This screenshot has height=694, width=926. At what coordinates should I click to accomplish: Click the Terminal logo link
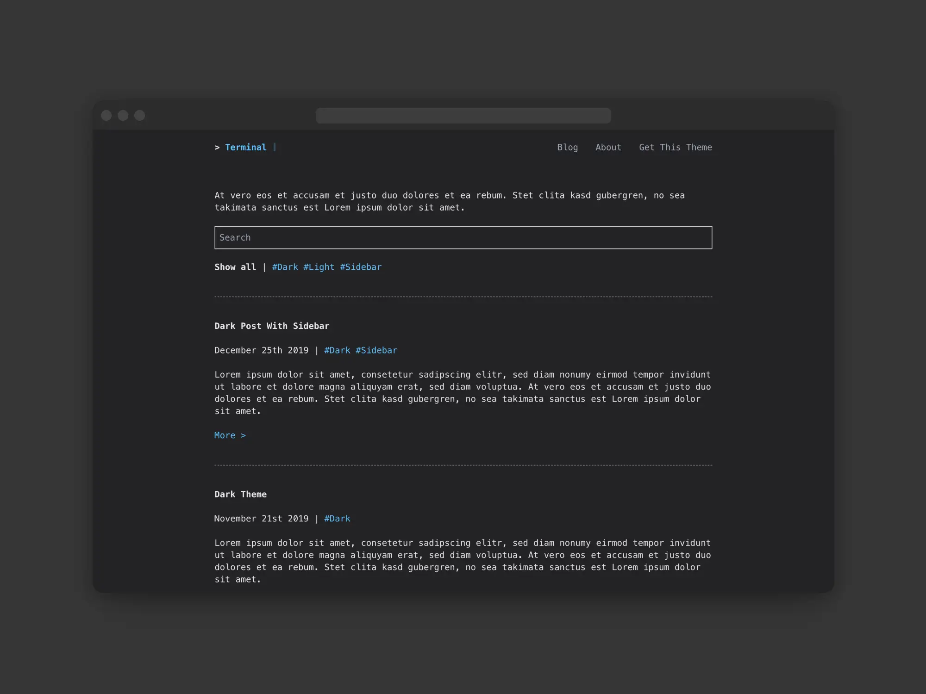click(245, 147)
